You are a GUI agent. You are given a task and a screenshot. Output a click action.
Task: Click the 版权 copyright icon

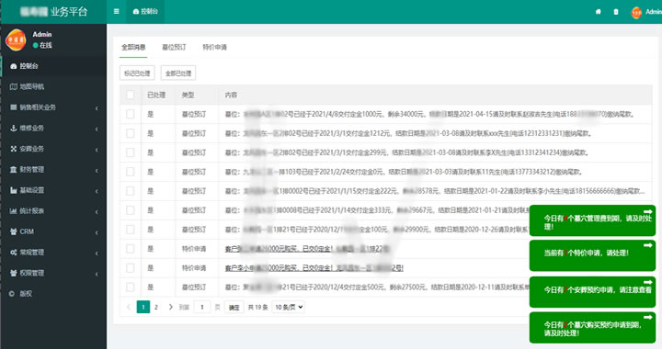pyautogui.click(x=12, y=294)
